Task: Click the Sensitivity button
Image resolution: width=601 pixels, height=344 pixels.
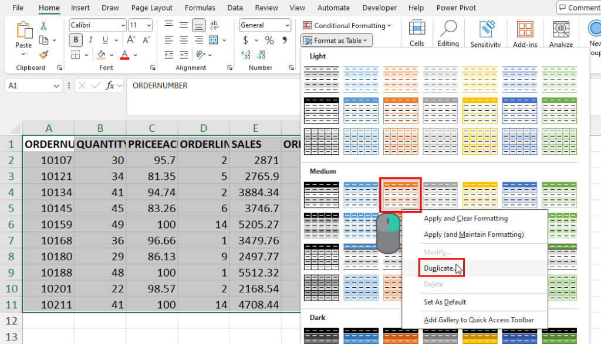Action: pyautogui.click(x=485, y=33)
